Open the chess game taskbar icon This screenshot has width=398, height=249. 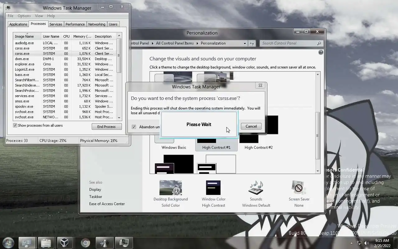pos(104,242)
